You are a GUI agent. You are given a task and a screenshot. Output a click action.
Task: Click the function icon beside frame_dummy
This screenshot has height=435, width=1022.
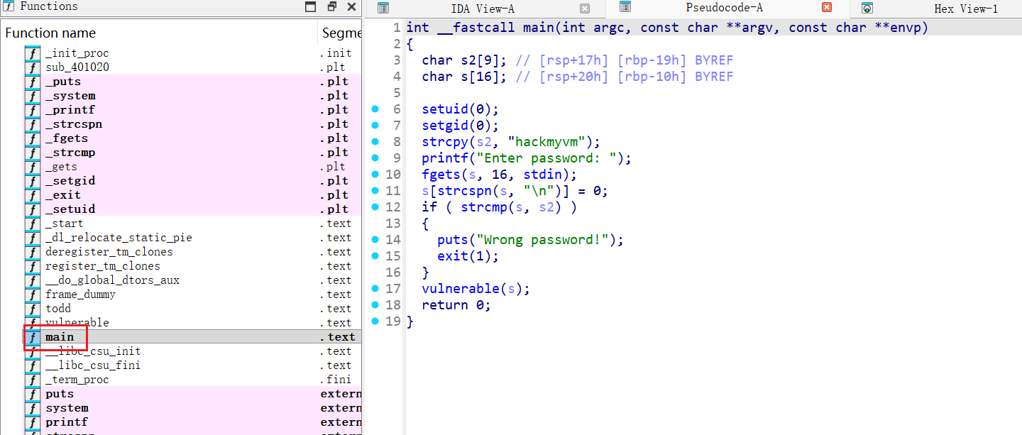coord(33,294)
